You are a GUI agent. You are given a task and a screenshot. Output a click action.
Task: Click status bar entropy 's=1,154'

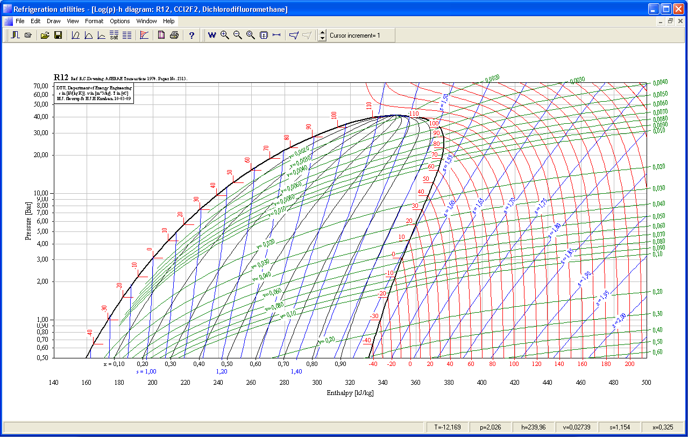pyautogui.click(x=619, y=427)
